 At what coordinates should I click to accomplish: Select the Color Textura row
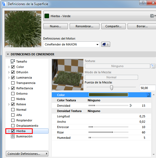101,100
